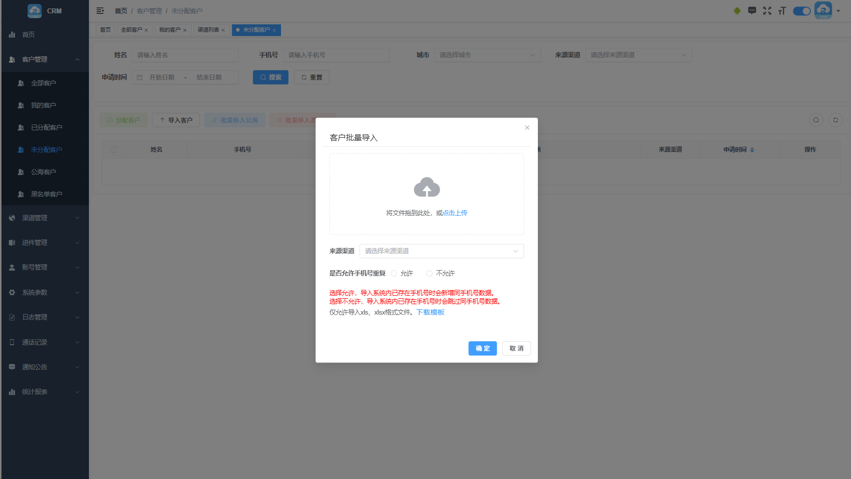Open the 请选择城市 dropdown
This screenshot has height=479, width=851.
[x=487, y=55]
